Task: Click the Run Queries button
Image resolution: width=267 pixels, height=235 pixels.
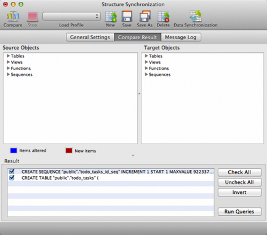Action: [x=239, y=212]
